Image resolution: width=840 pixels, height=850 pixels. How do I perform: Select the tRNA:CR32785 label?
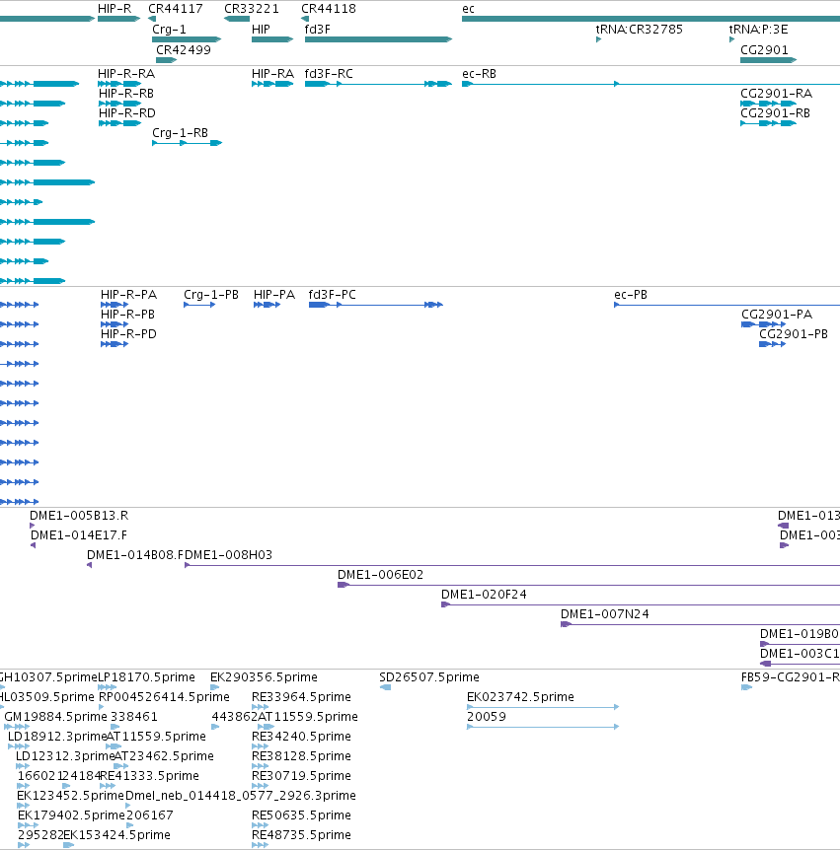pos(640,30)
